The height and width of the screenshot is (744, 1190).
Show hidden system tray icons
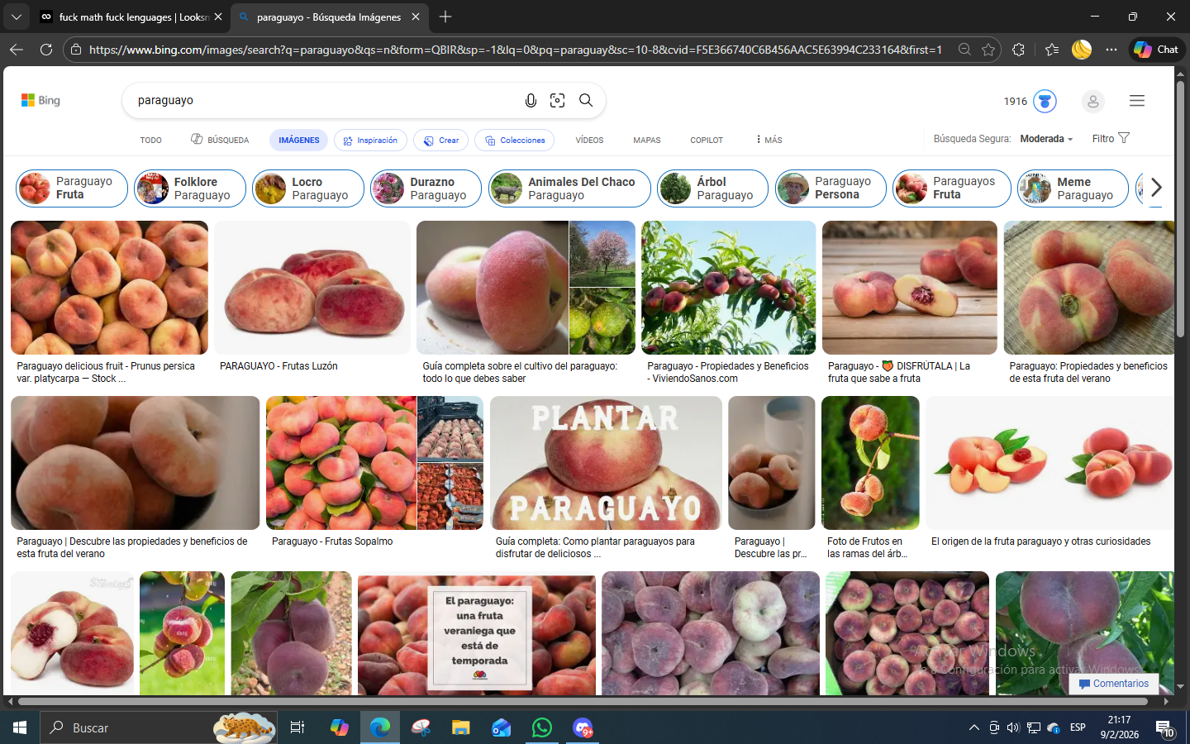[973, 727]
